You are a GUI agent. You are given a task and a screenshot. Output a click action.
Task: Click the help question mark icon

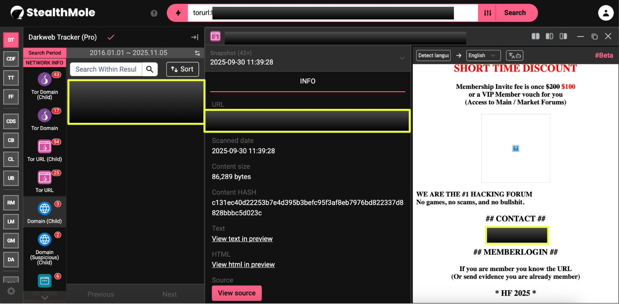point(154,13)
